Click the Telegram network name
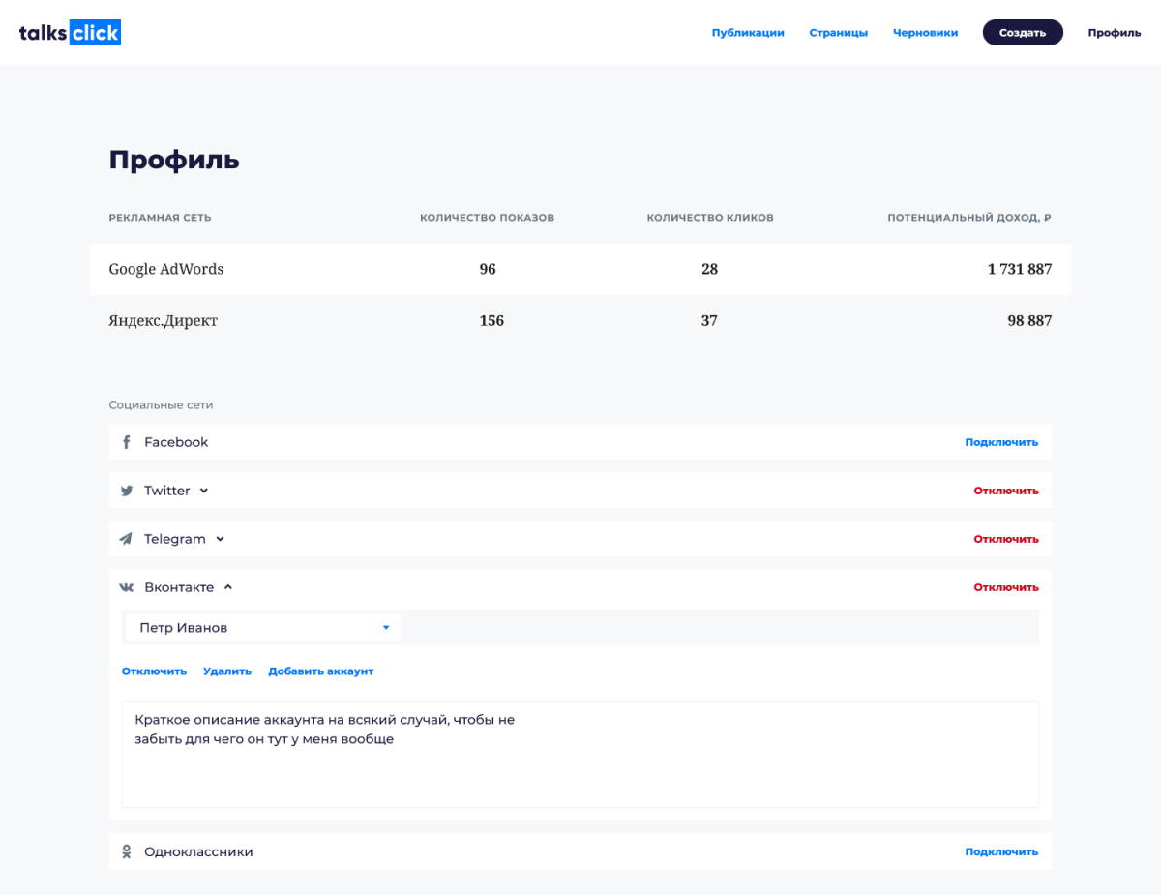Viewport: 1161px width, 895px height. (175, 539)
